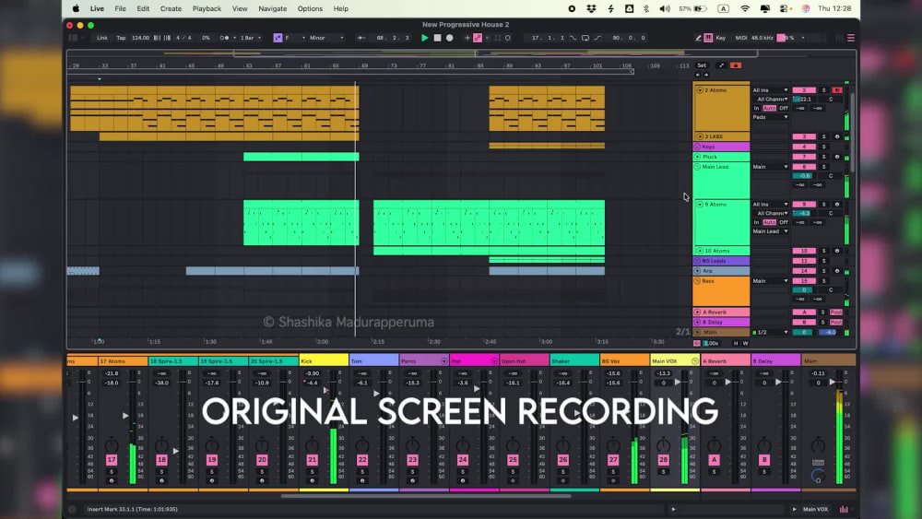Click the Set locator button
The image size is (922, 519).
point(702,65)
